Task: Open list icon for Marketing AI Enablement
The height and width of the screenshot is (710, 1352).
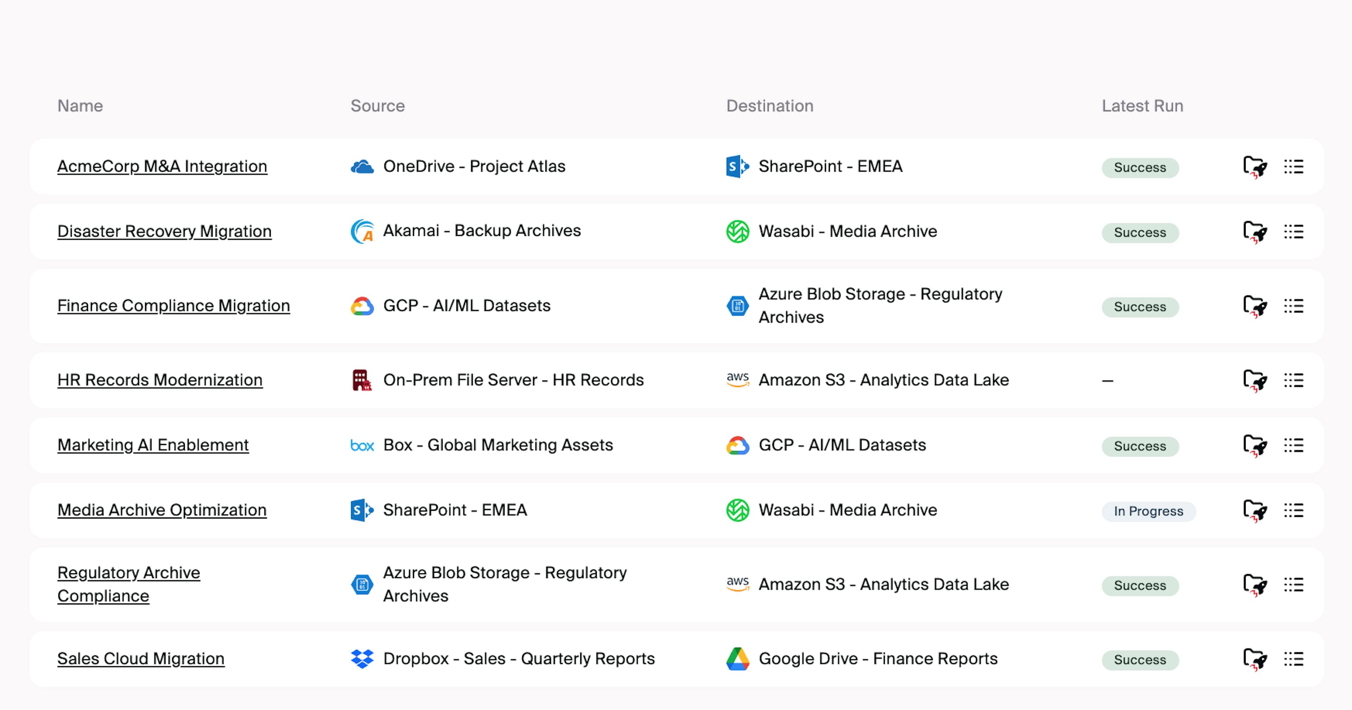Action: 1293,446
